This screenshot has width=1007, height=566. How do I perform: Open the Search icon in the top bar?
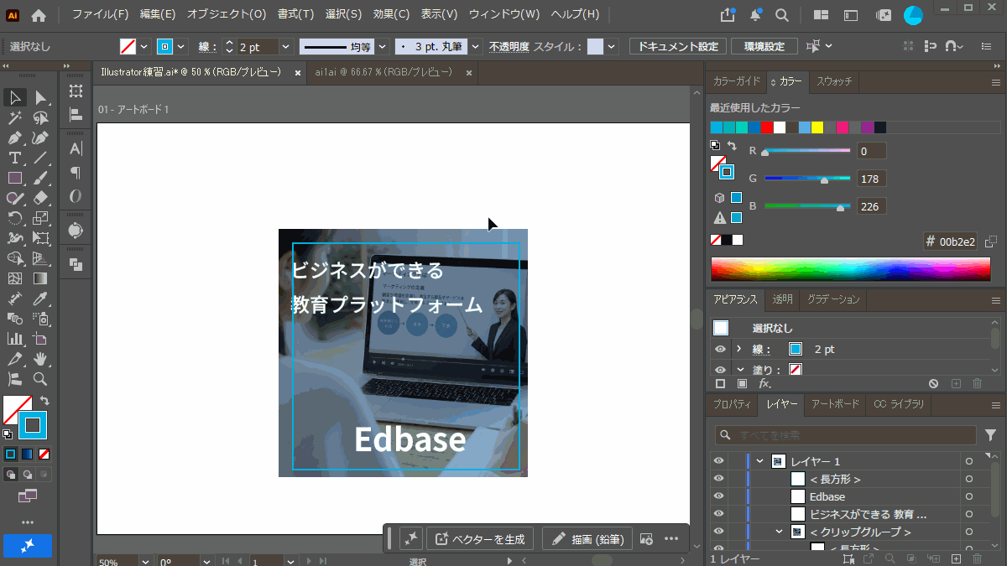click(x=782, y=15)
